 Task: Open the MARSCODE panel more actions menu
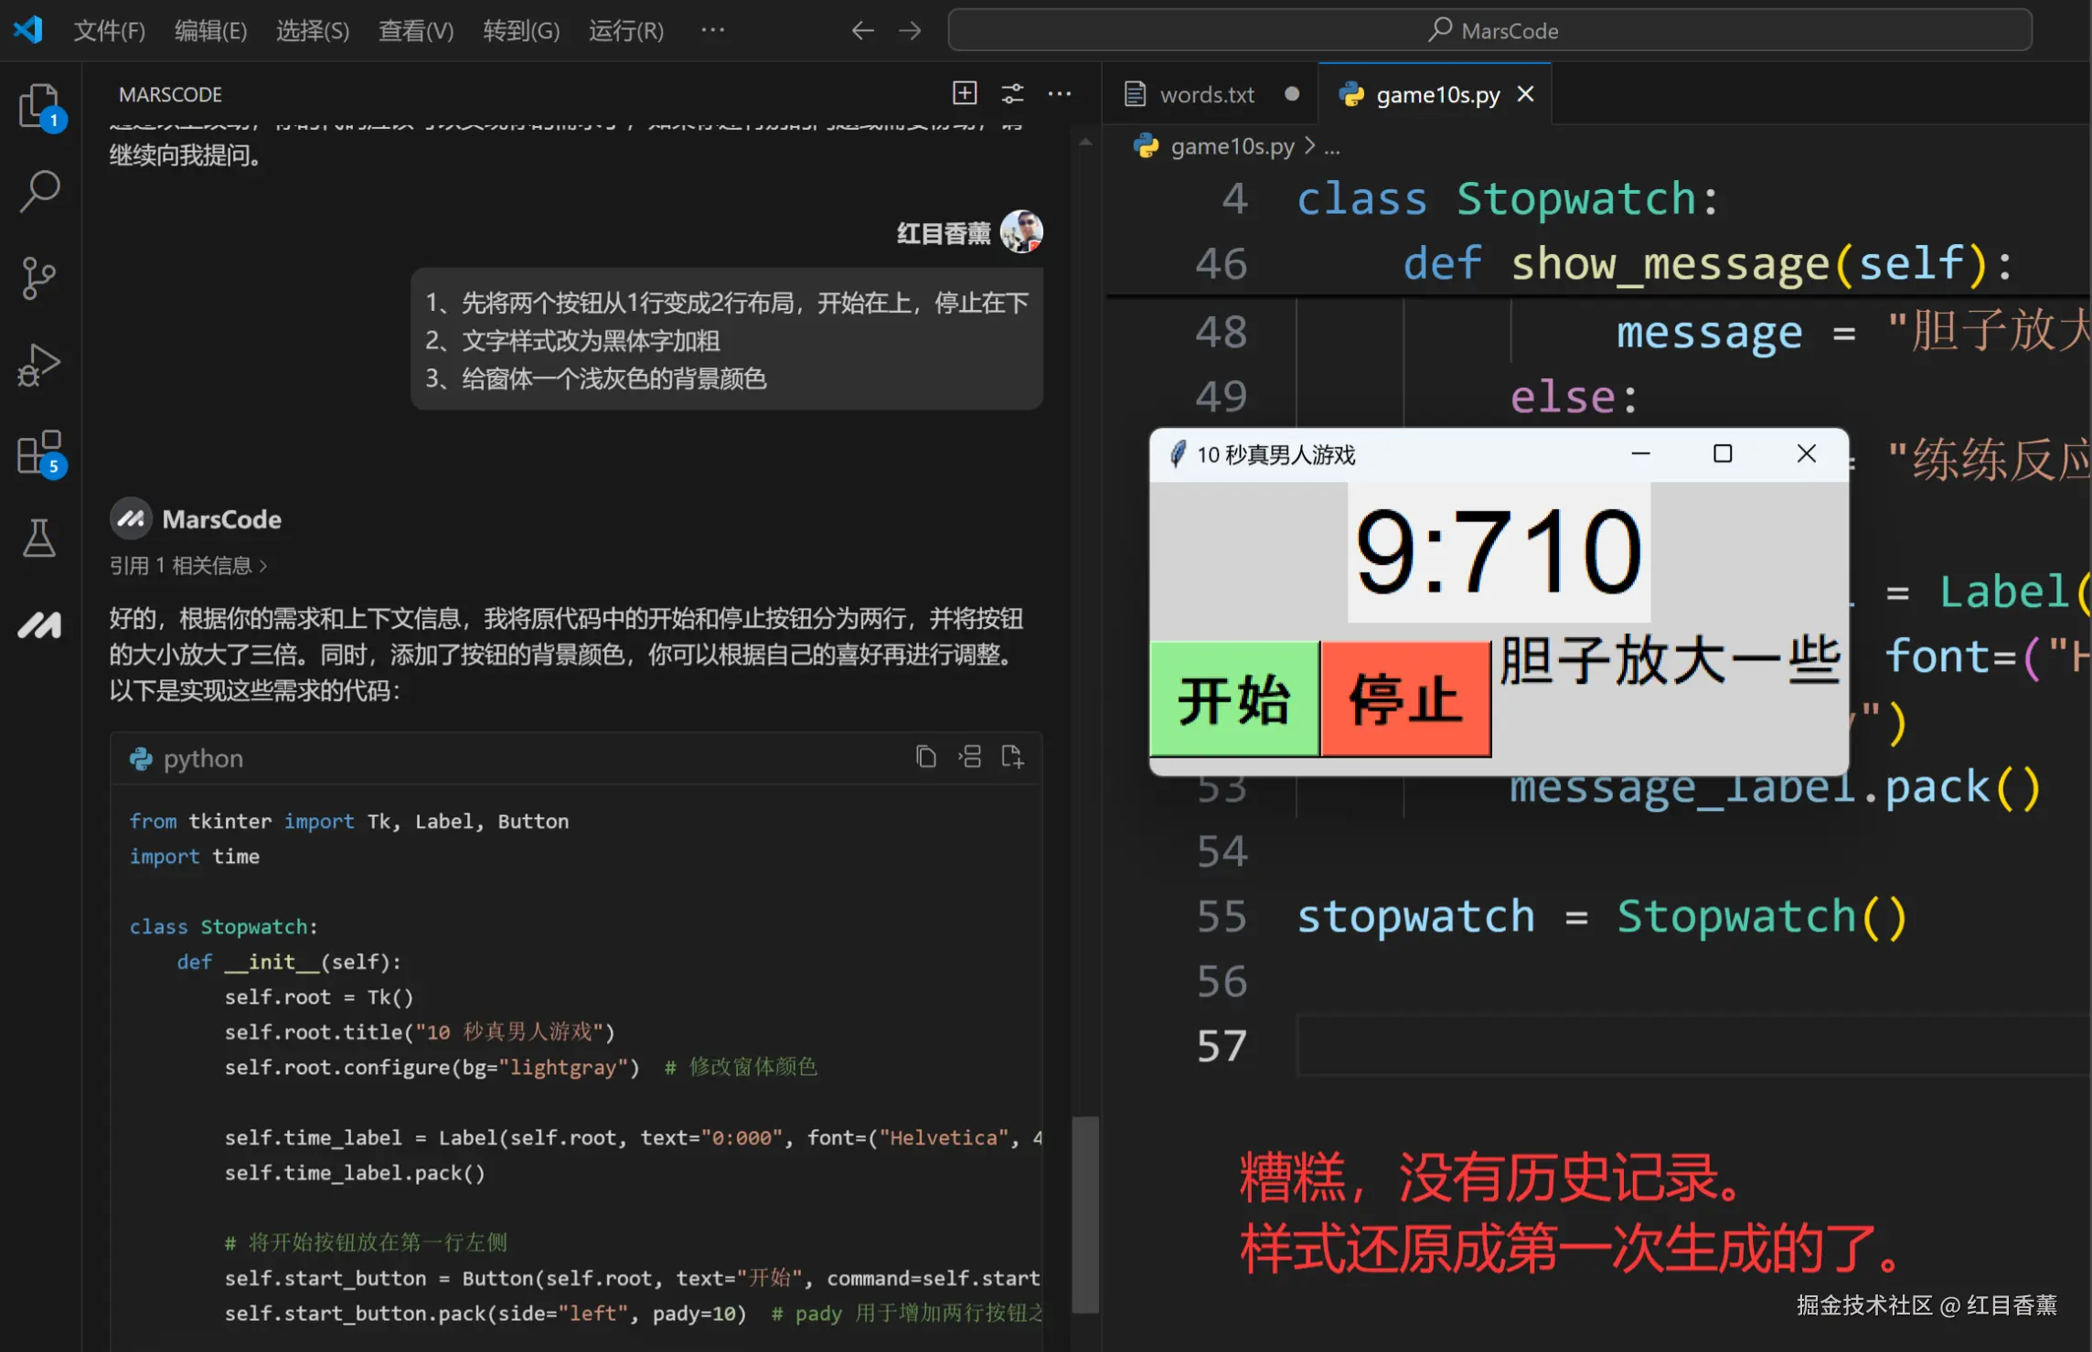[1060, 92]
